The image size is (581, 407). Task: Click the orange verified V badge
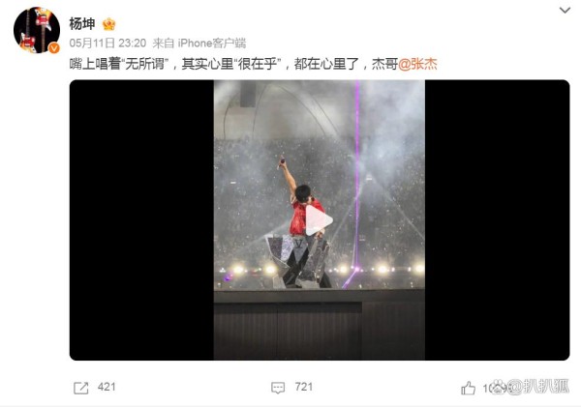pos(54,47)
